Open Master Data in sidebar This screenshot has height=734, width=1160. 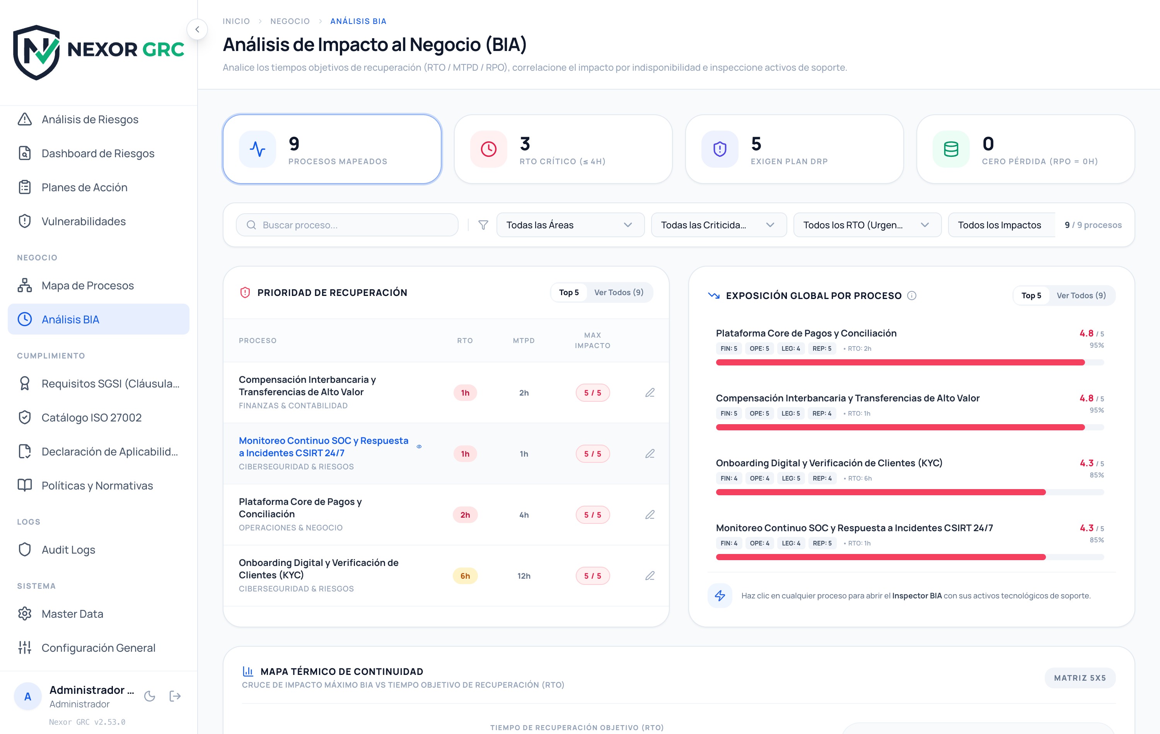pyautogui.click(x=98, y=614)
